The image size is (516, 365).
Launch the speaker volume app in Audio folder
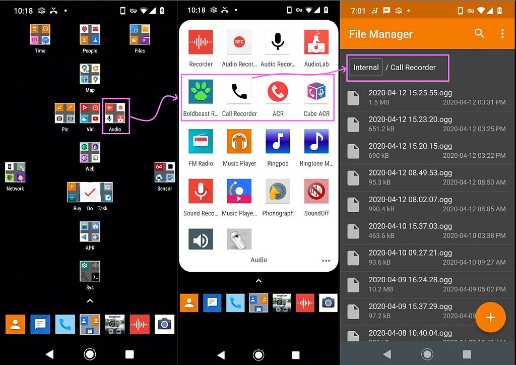pyautogui.click(x=201, y=239)
